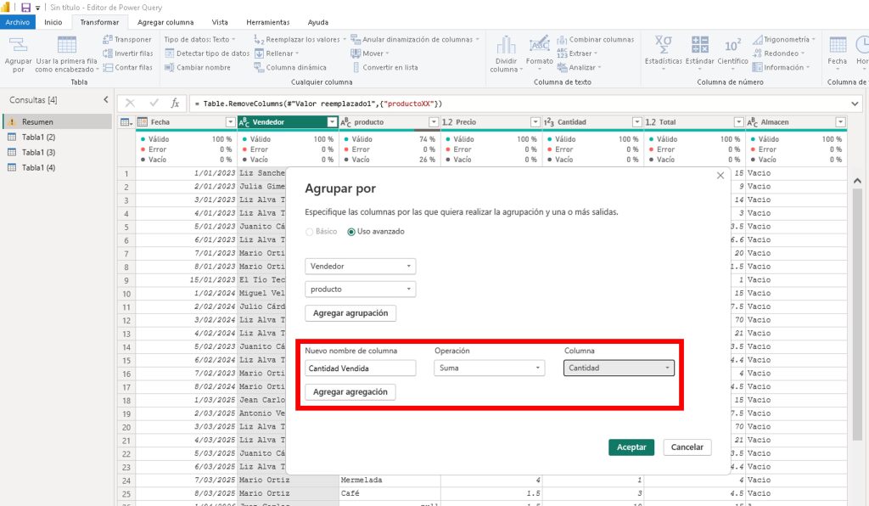Viewport: 869px width, 506px height.
Task: Select the Tabla1 (2) query
Action: click(38, 138)
